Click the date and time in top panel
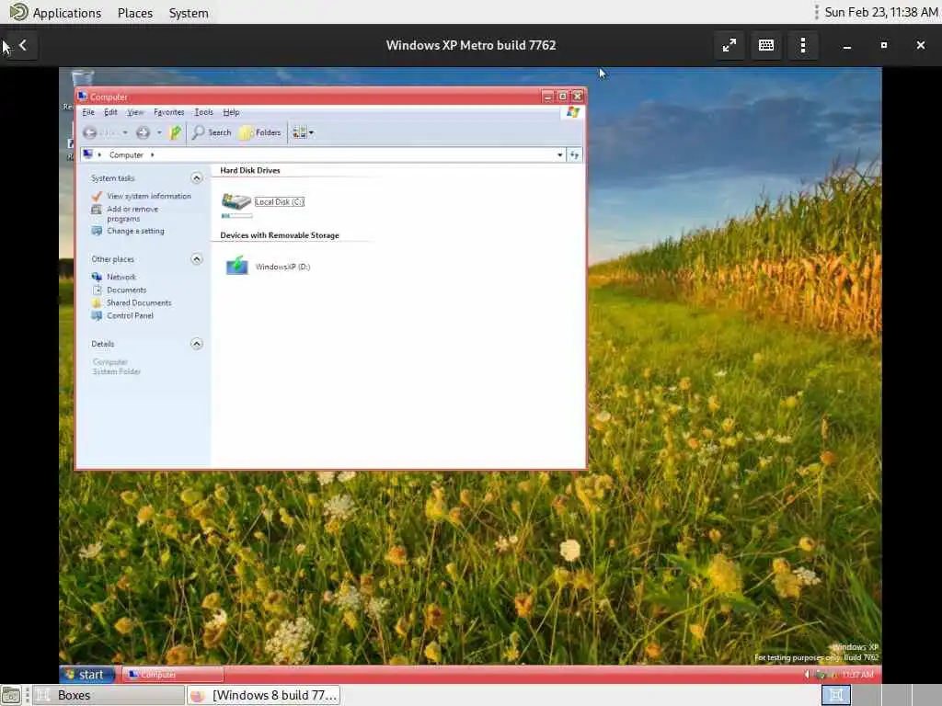The width and height of the screenshot is (942, 706). (880, 12)
